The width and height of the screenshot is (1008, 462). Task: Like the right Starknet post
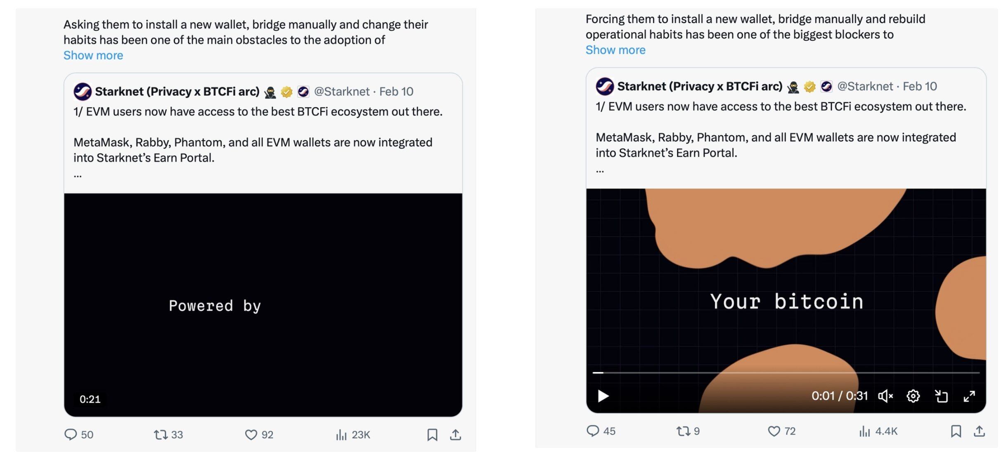click(779, 431)
